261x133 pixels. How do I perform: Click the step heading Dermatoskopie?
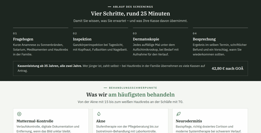click(x=146, y=39)
